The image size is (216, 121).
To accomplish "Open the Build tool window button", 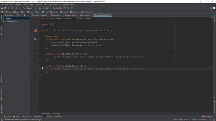I will pyautogui.click(x=58, y=117).
